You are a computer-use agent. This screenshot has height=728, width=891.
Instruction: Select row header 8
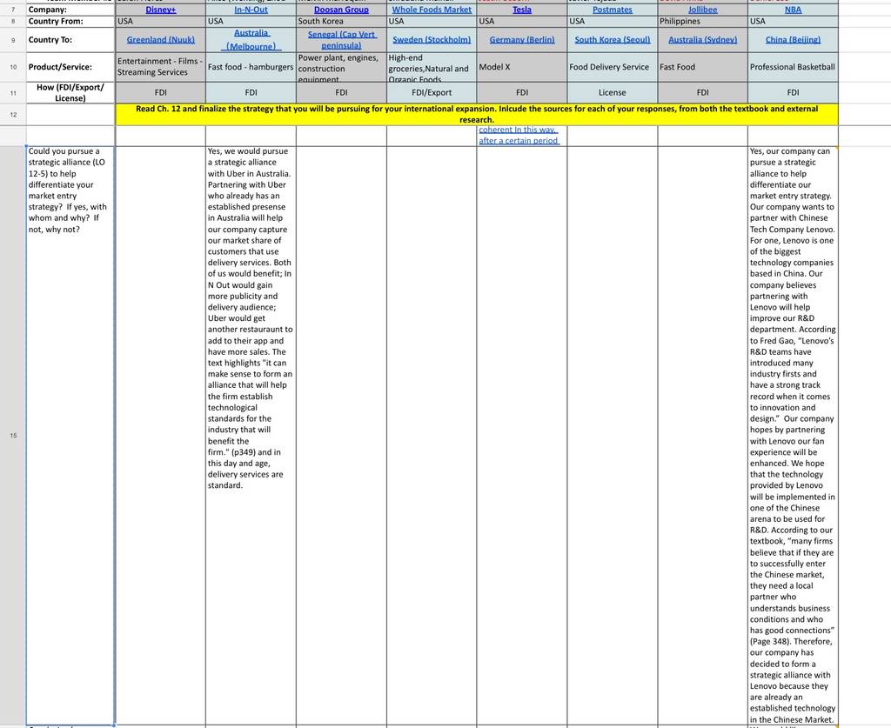13,21
